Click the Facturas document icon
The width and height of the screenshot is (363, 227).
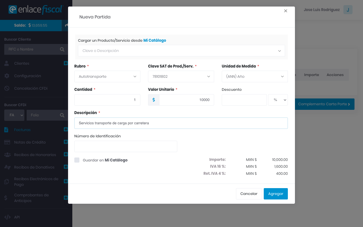(7, 130)
